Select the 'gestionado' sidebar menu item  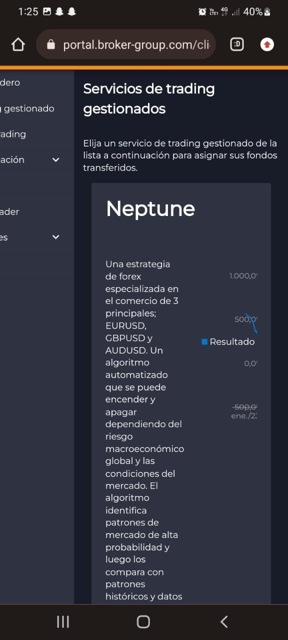(x=27, y=108)
